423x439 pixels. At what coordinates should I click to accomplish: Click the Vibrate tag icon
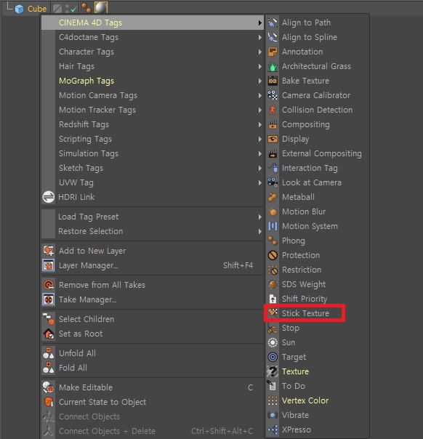(x=273, y=415)
